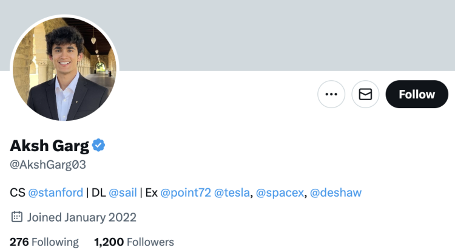Viewport: 455px width, 252px height.
Task: Open the @spacex mention link
Action: tap(279, 192)
